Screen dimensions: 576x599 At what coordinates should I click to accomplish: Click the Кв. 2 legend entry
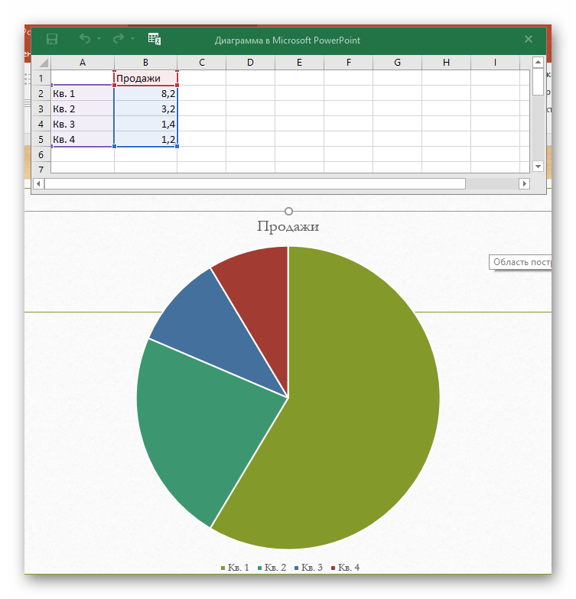click(272, 567)
